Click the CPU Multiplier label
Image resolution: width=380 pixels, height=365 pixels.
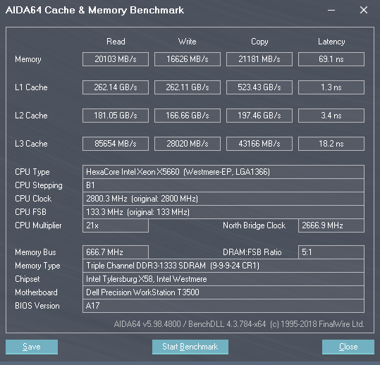point(38,225)
